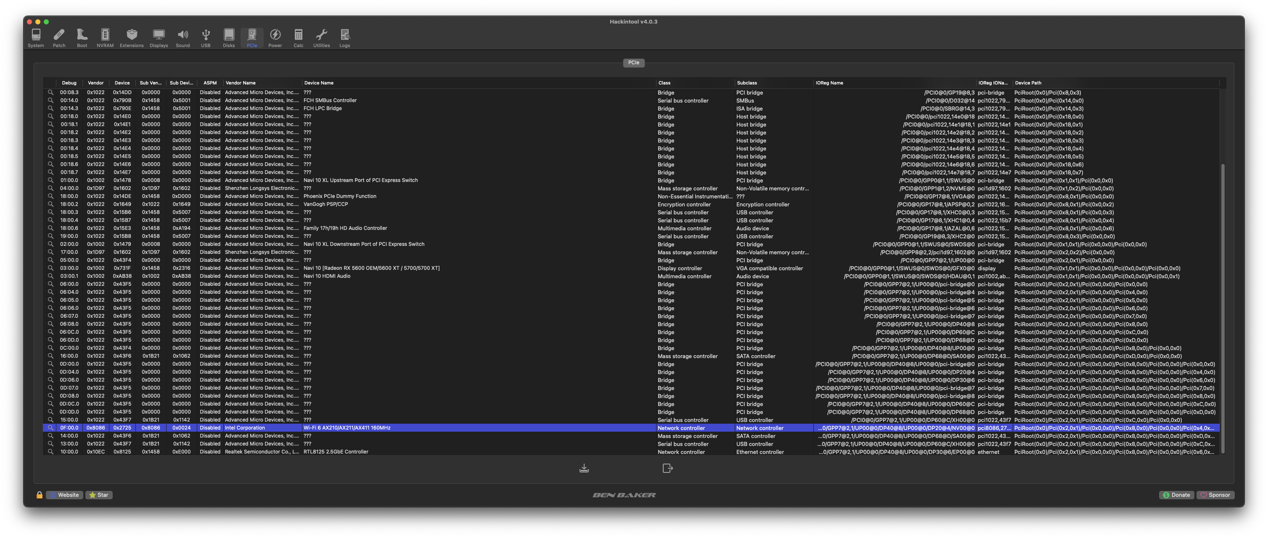Sort by the Debug column header
Screen dimensions: 1268x538
[x=69, y=83]
